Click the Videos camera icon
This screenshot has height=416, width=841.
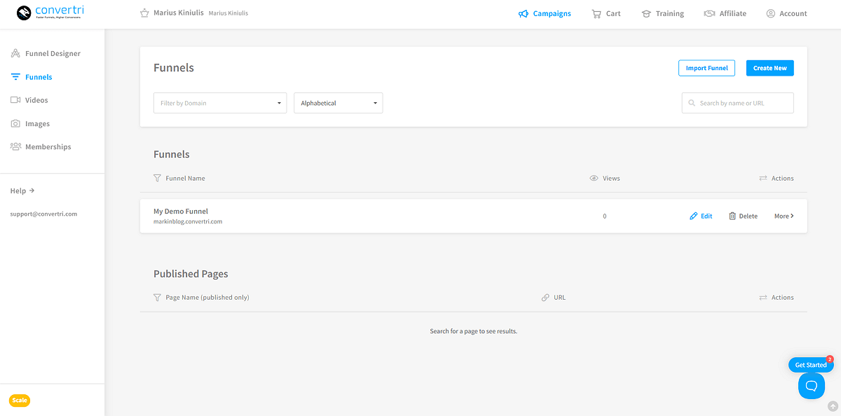pyautogui.click(x=15, y=100)
